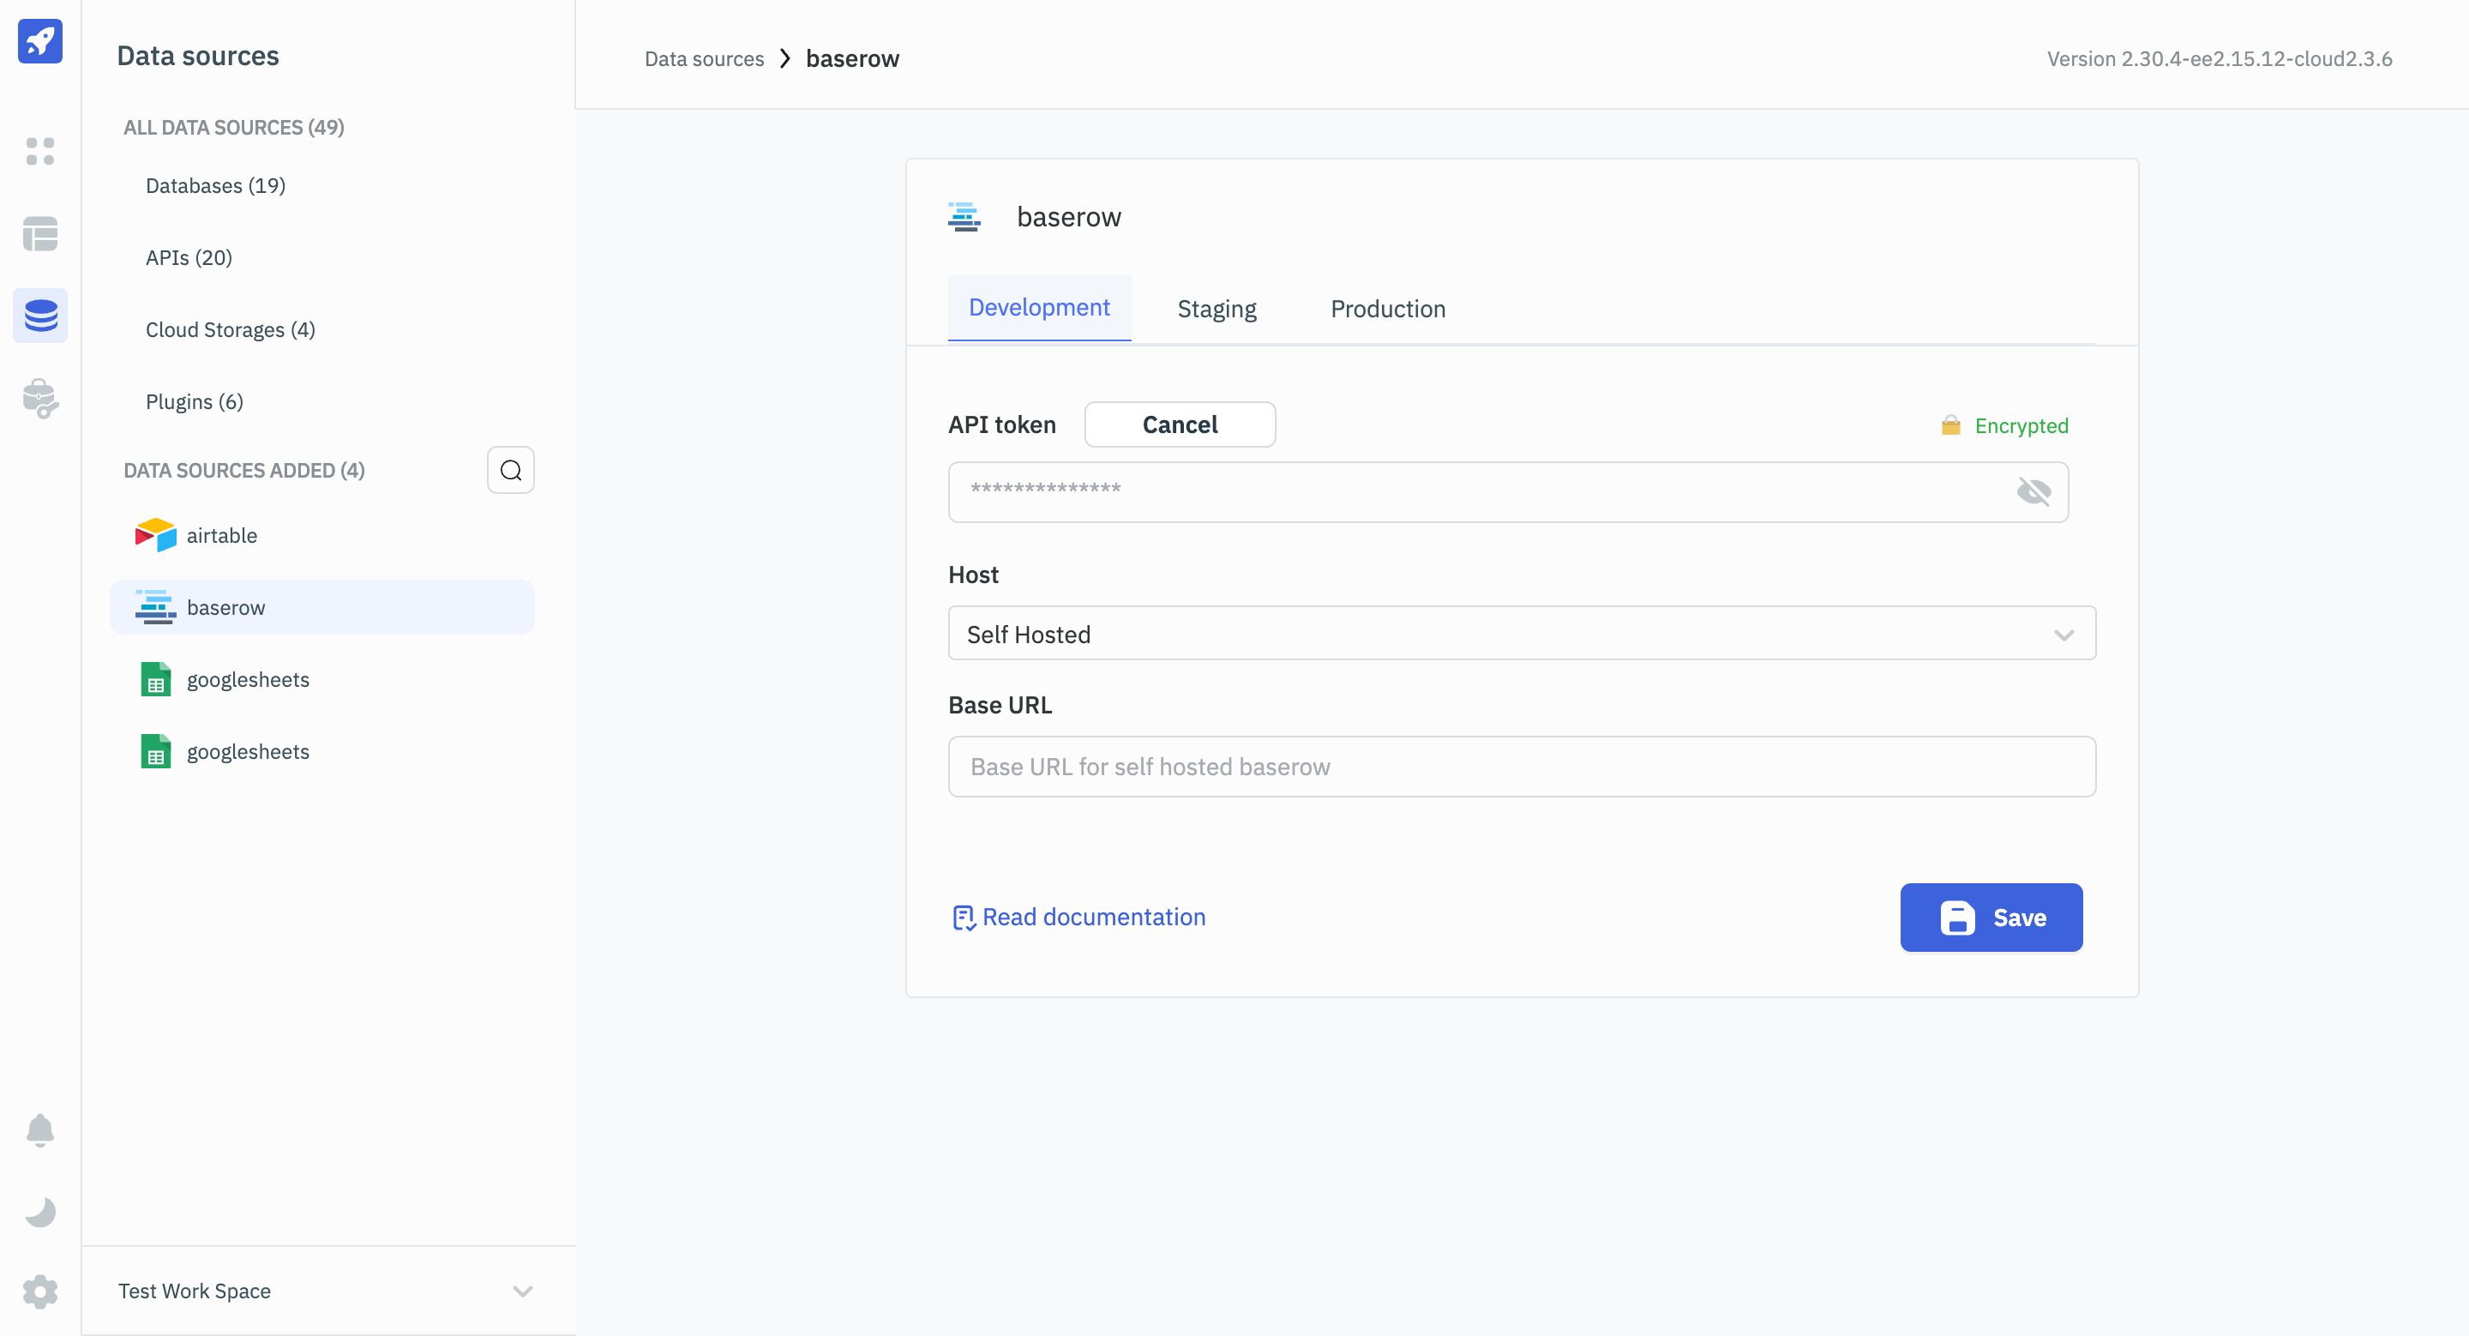
Task: Focus the Base URL input field
Action: tap(1521, 767)
